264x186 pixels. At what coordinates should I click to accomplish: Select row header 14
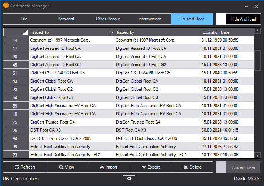pyautogui.click(x=16, y=40)
